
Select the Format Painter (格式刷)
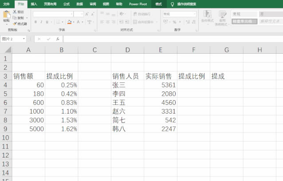point(20,24)
